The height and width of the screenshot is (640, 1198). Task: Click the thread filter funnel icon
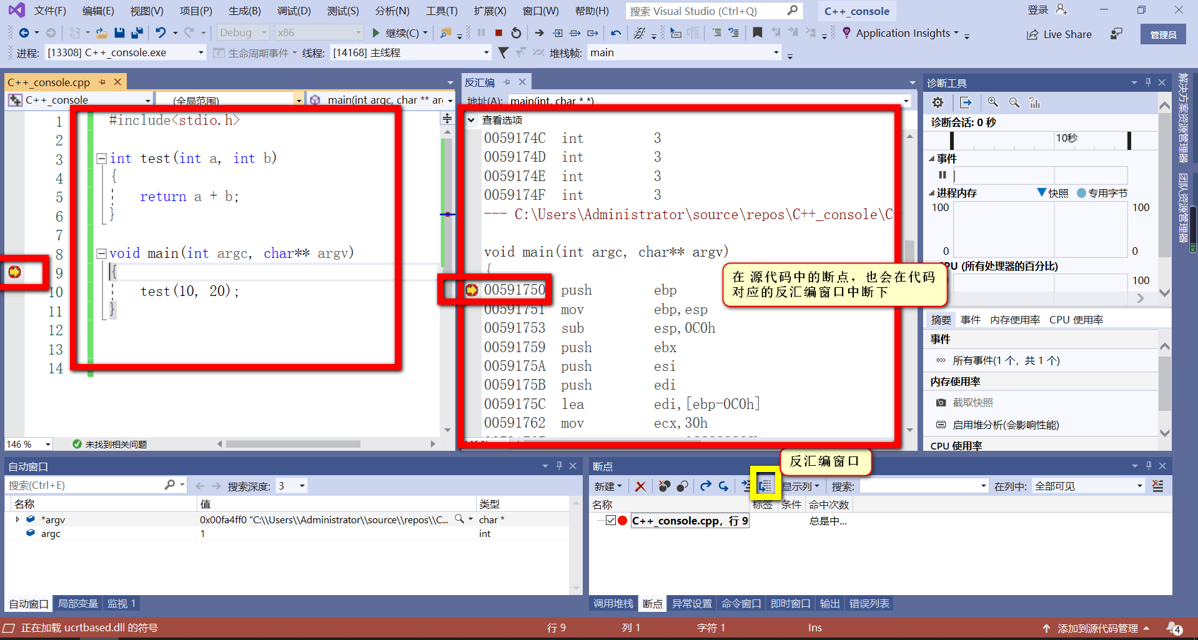pos(503,53)
